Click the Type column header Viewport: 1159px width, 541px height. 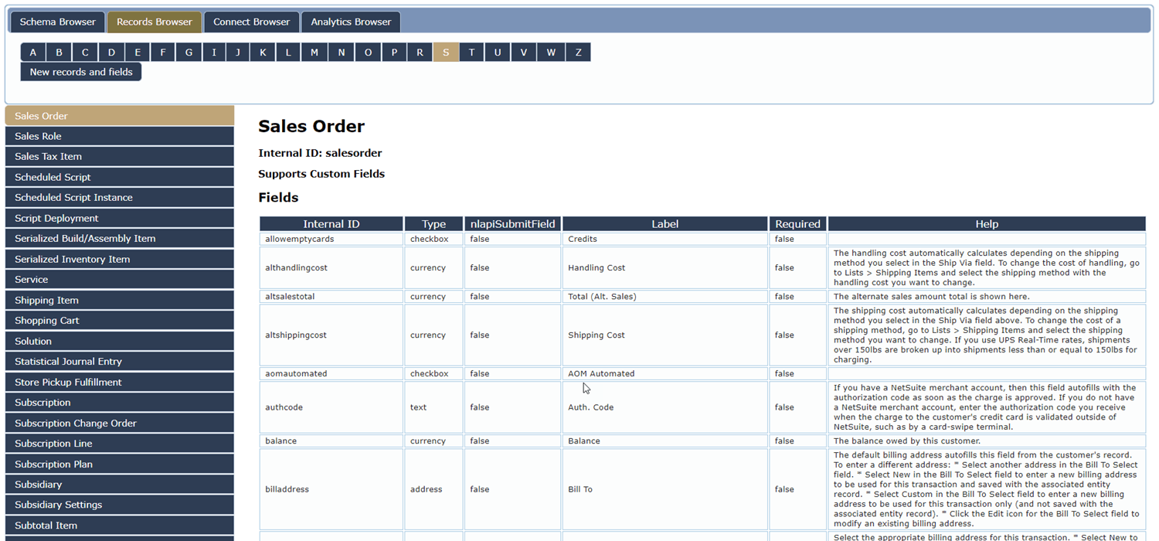[433, 224]
